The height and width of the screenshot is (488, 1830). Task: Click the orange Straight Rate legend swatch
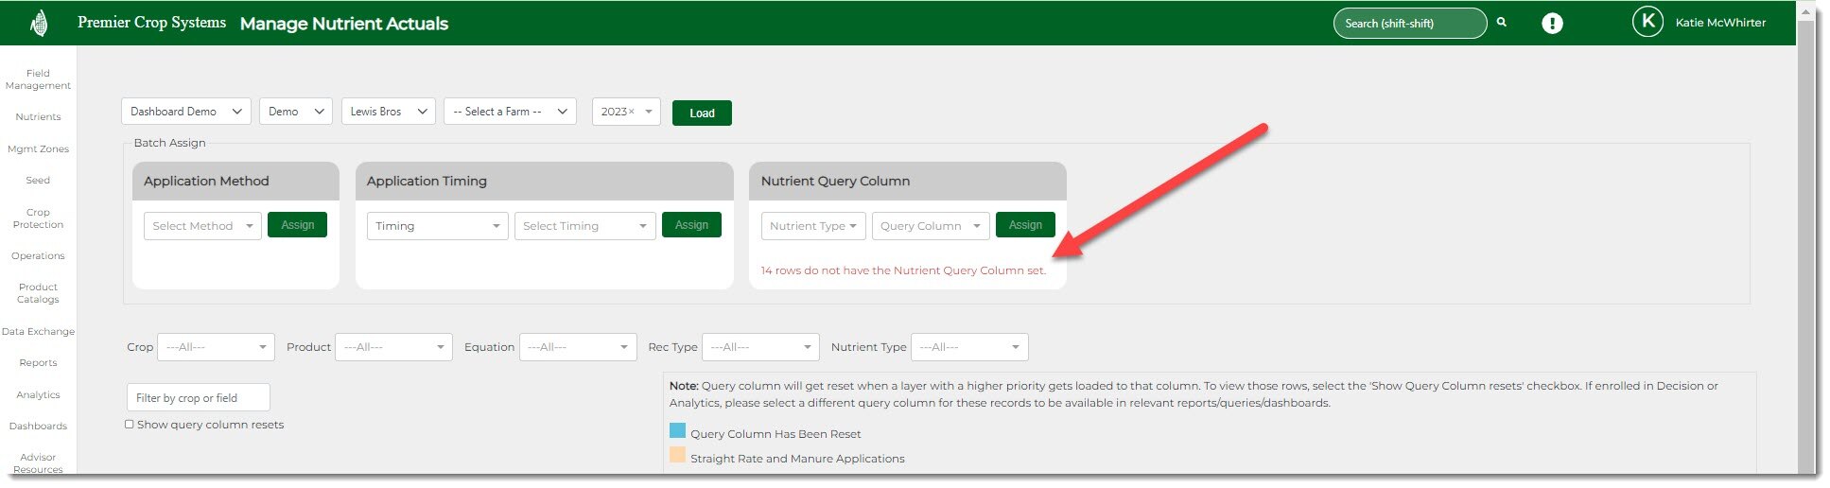[677, 456]
